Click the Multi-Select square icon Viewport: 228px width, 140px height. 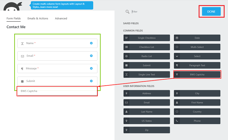(177, 47)
